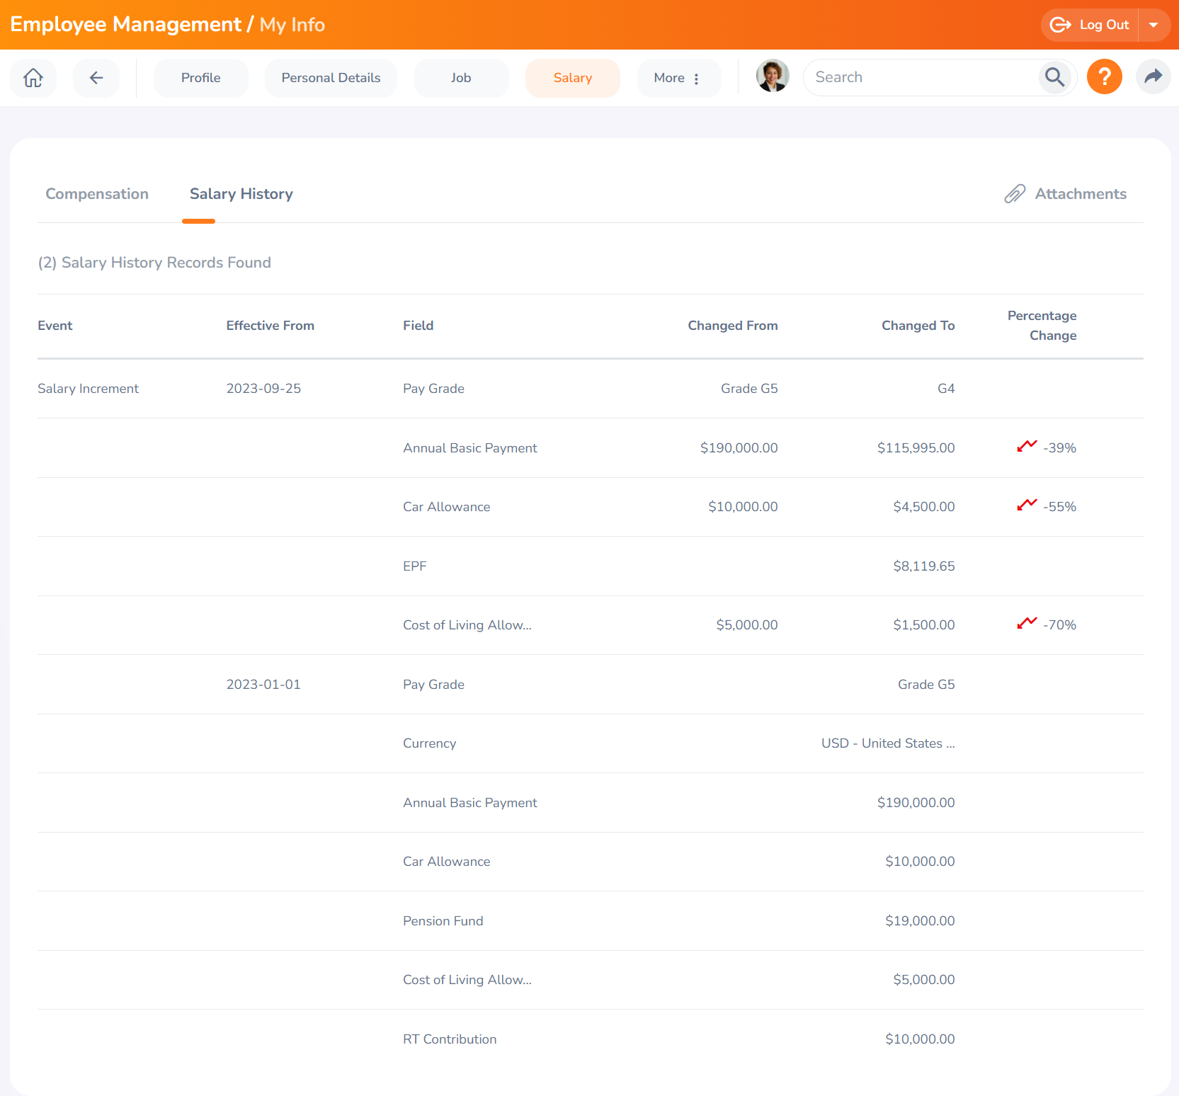Image resolution: width=1179 pixels, height=1096 pixels.
Task: Go to the Job section
Action: coord(461,78)
